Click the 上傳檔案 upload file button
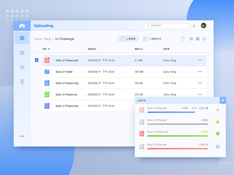Screen dimensions: 234x175 (x=128, y=39)
